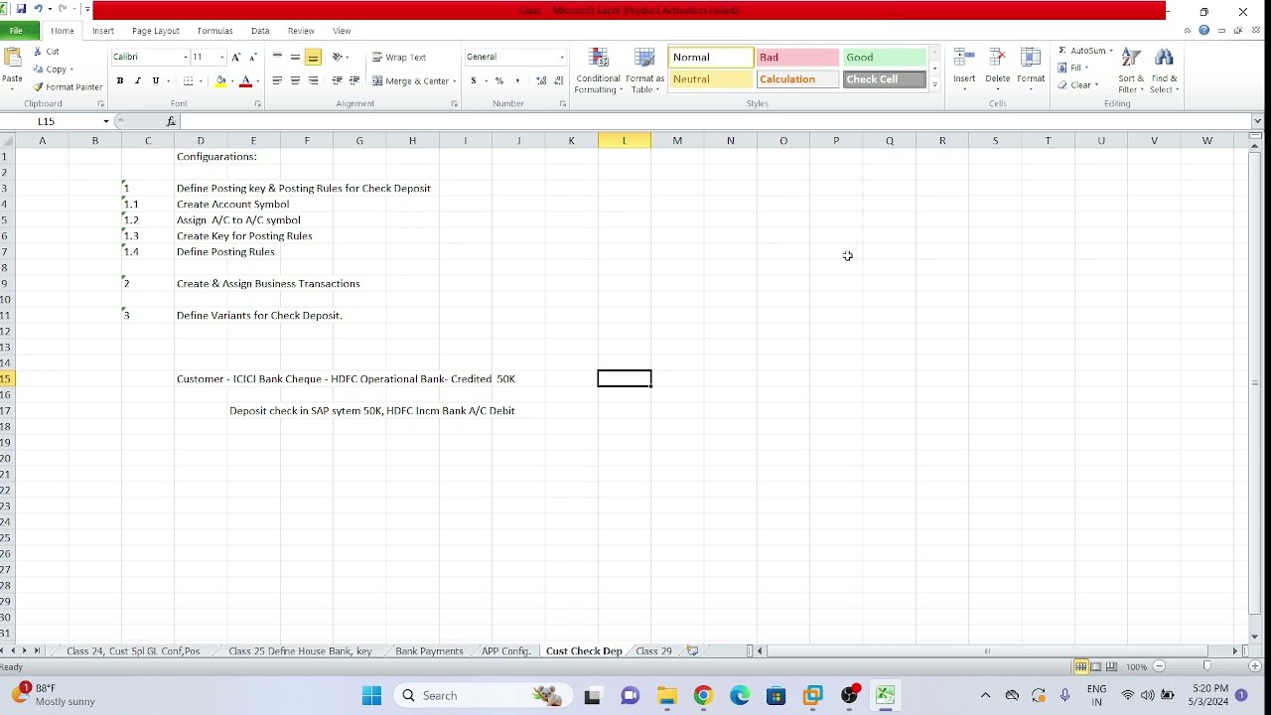
Task: Click Increase Decimal icon
Action: [x=541, y=81]
